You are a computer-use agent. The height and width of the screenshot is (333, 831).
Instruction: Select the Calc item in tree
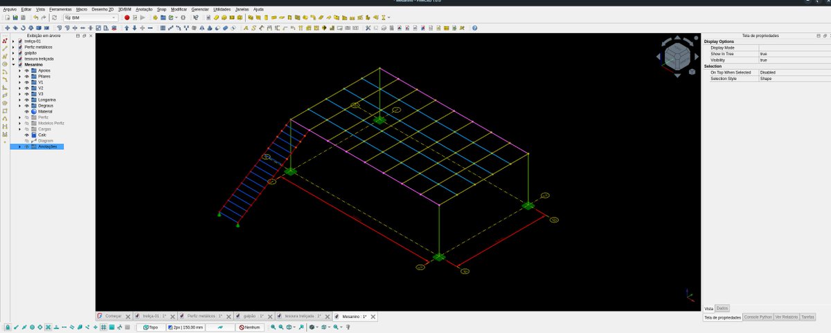[x=42, y=135]
